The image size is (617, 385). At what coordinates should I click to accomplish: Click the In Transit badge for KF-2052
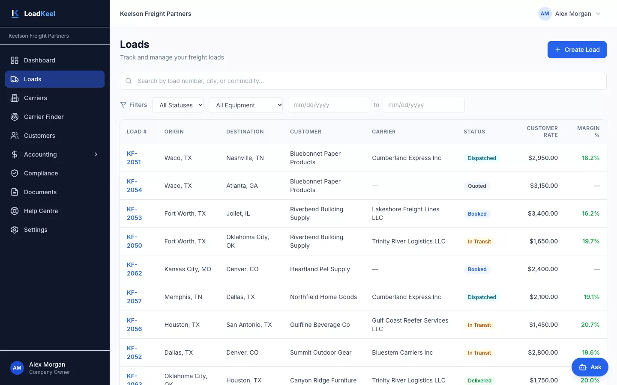(479, 353)
